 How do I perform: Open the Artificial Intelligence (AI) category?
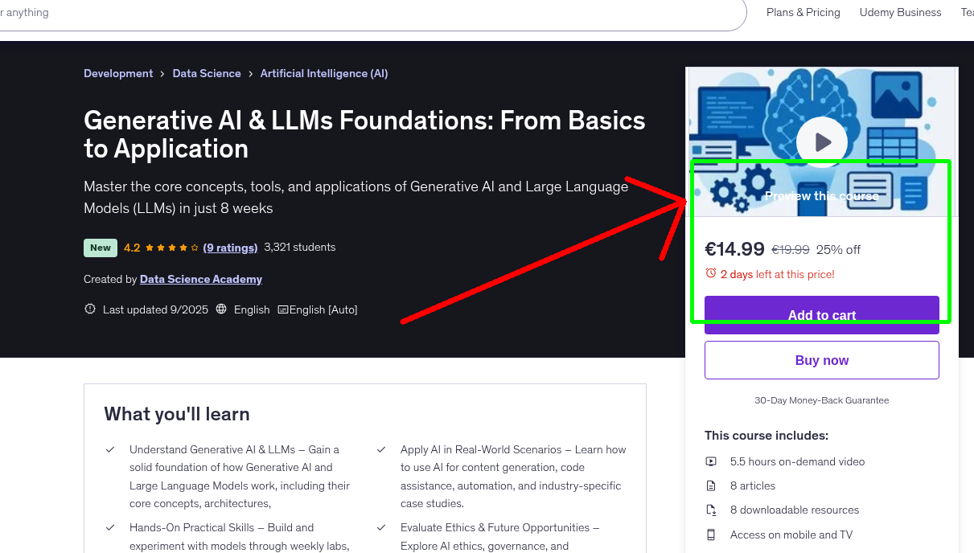click(323, 73)
